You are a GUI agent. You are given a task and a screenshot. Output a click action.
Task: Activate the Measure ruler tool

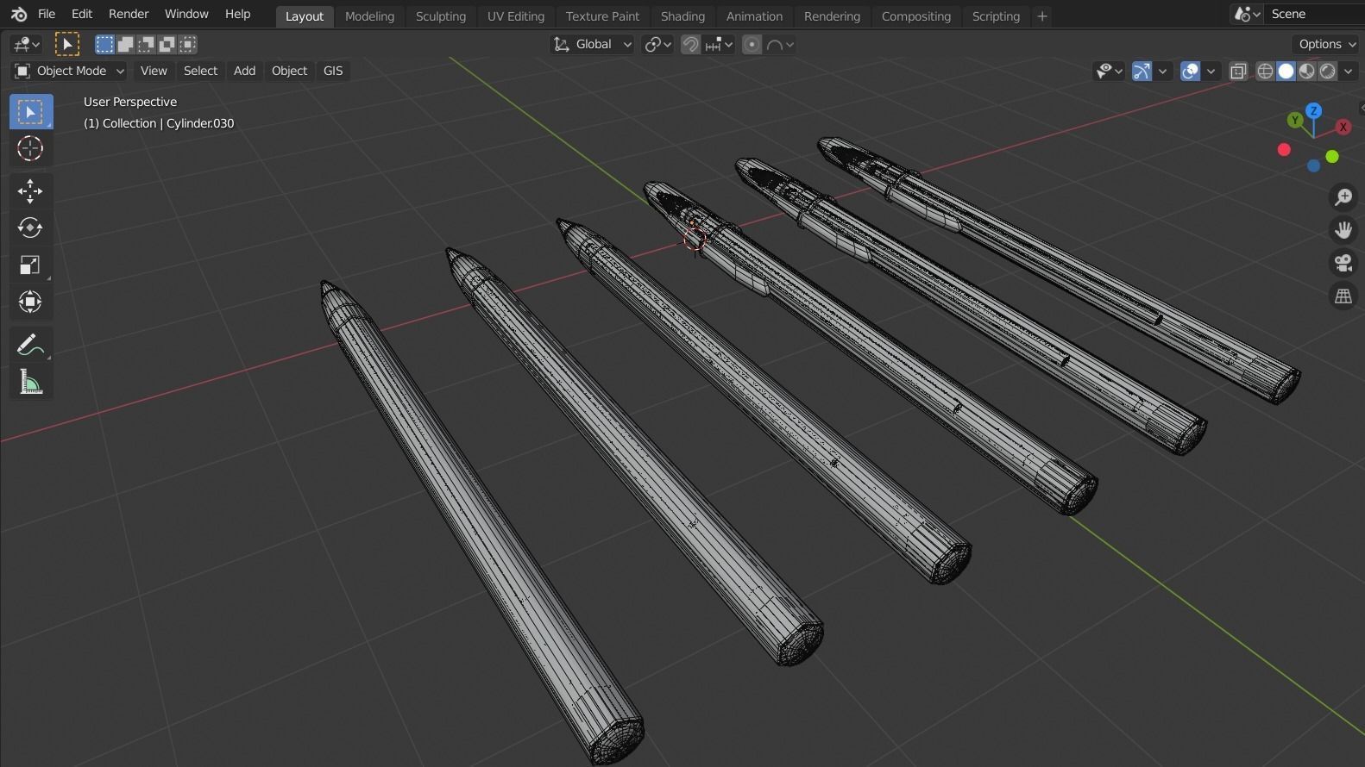point(30,382)
